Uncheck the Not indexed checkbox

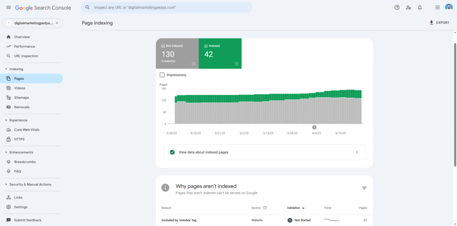[x=163, y=46]
